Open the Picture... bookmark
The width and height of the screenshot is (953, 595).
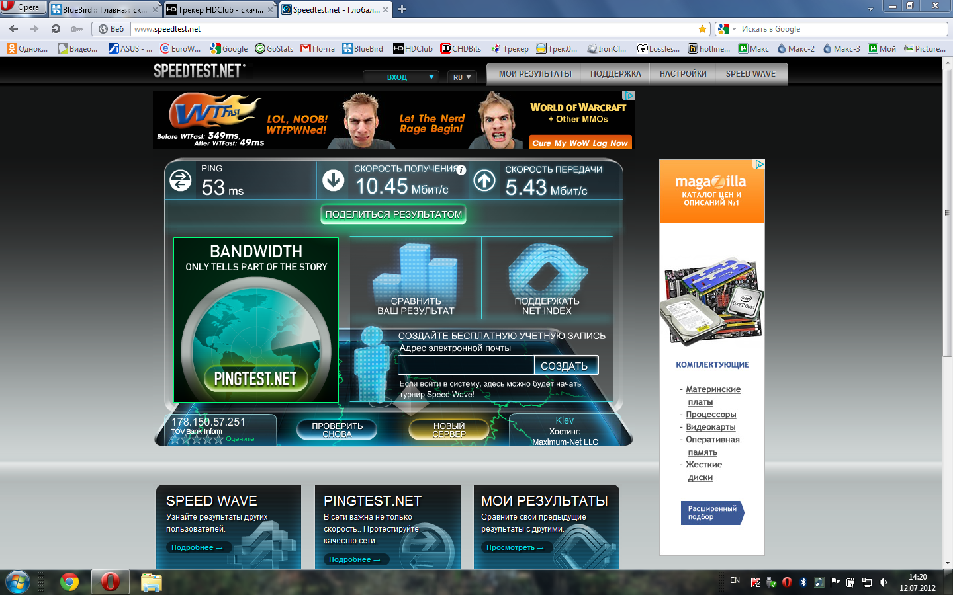coord(925,48)
